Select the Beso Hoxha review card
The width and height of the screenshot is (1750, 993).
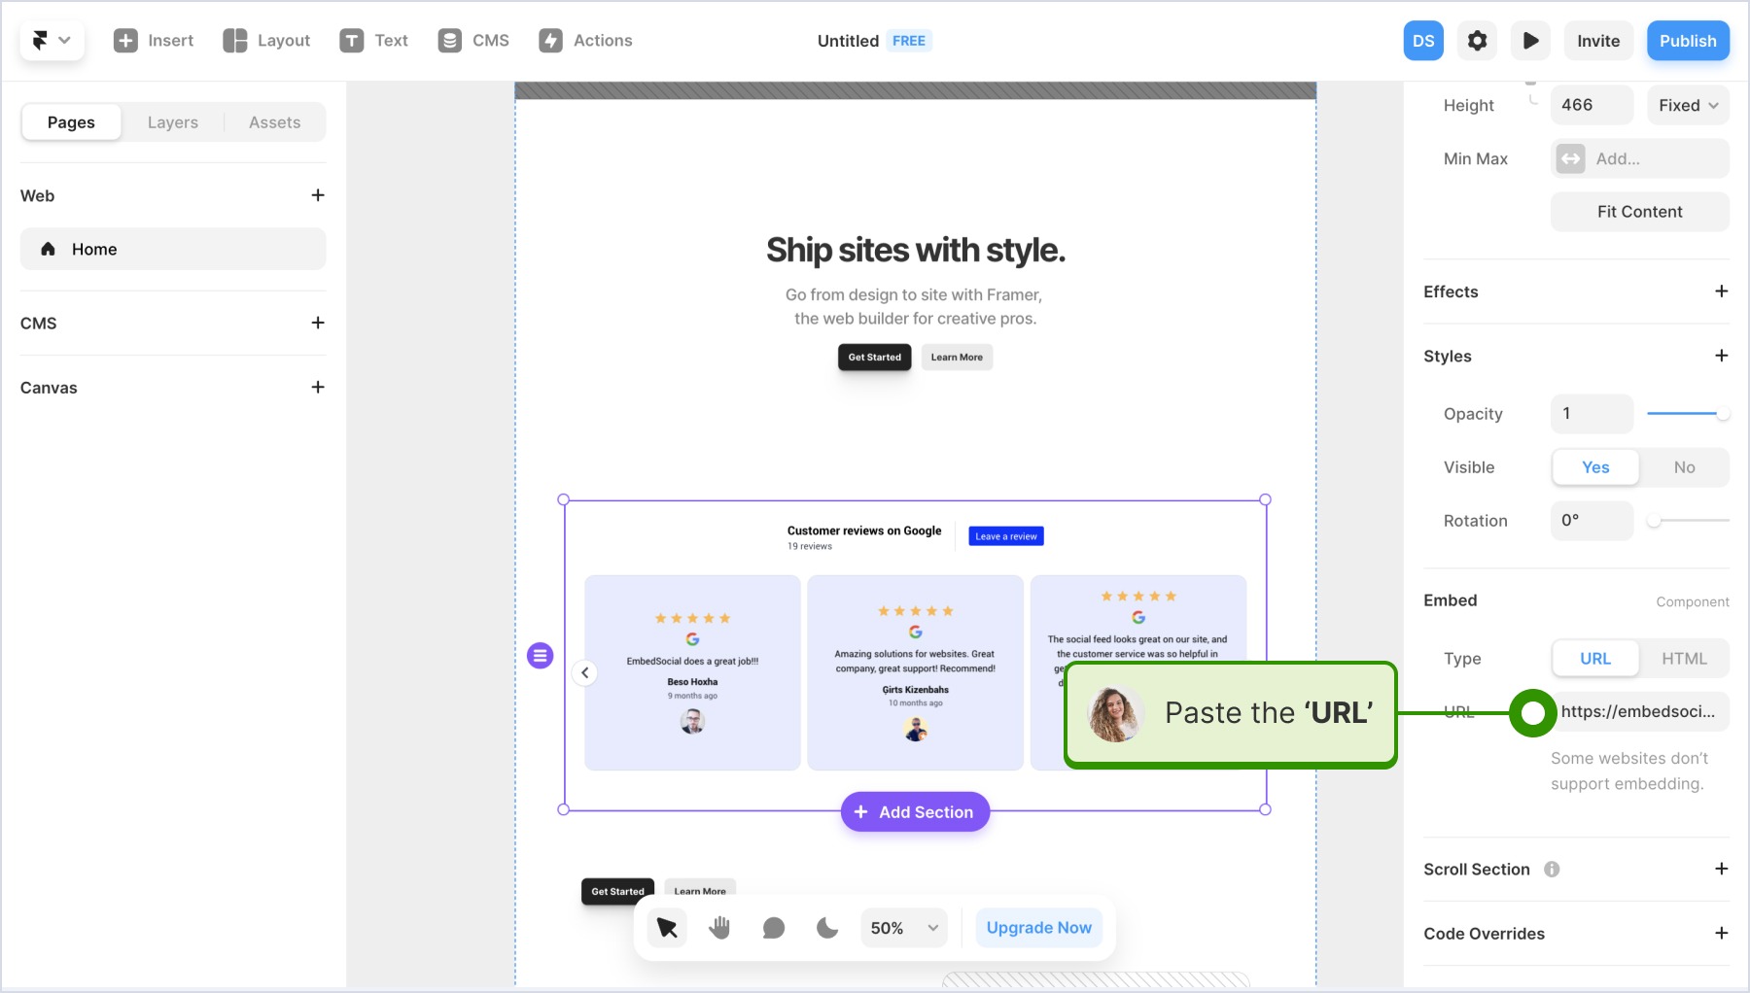692,672
